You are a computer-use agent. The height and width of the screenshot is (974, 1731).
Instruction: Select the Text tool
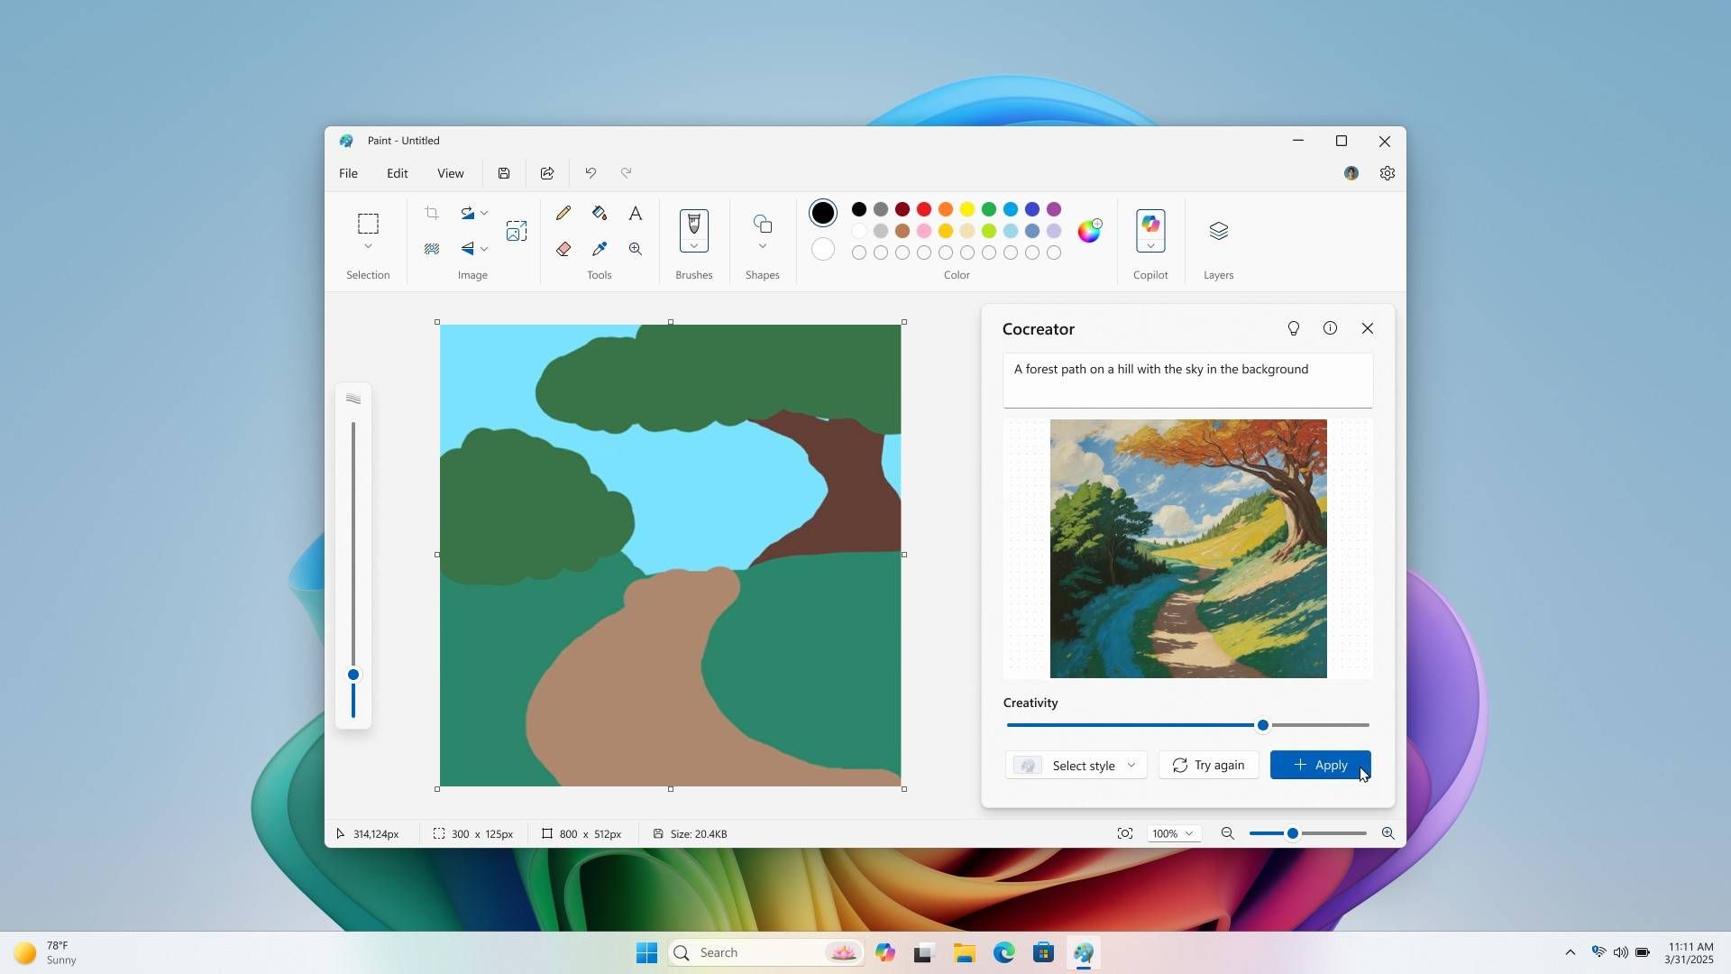click(636, 213)
